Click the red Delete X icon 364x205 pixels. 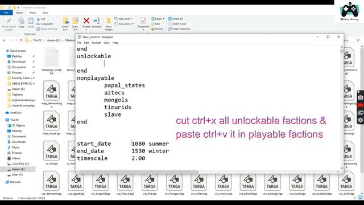(x=86, y=20)
